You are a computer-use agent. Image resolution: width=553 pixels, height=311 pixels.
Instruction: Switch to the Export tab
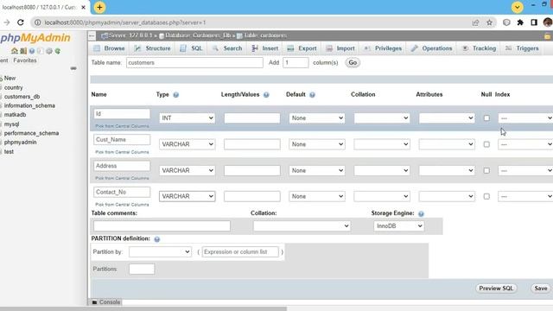(x=302, y=48)
